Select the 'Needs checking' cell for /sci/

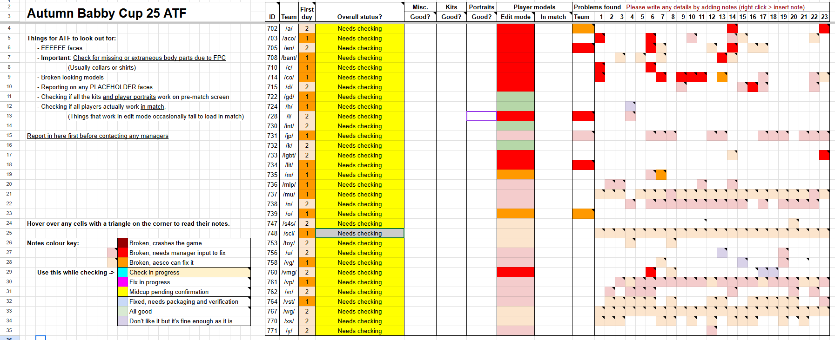coord(360,233)
